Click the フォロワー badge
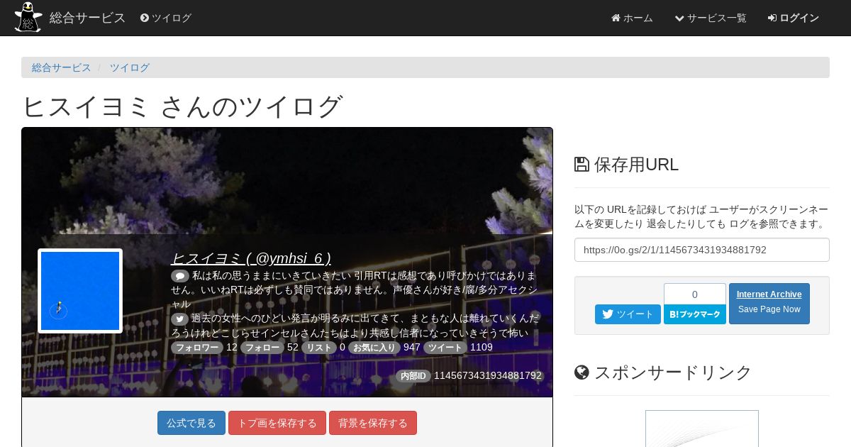This screenshot has height=447, width=851. coord(197,348)
